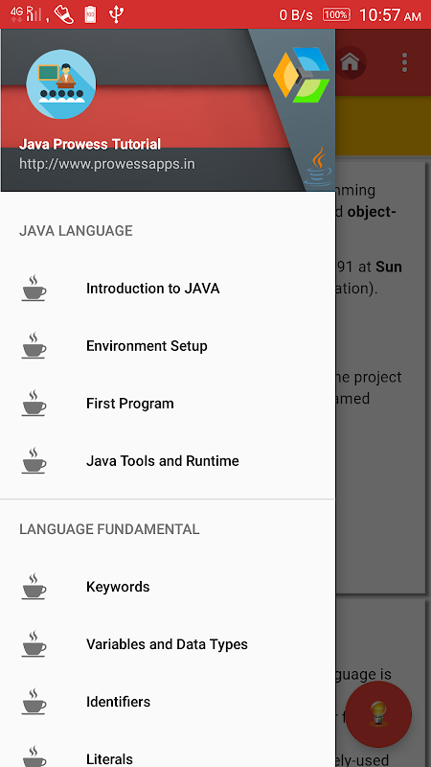Tap the coffee cup icon beside First Program
Screen dimensions: 431x767
click(x=34, y=404)
